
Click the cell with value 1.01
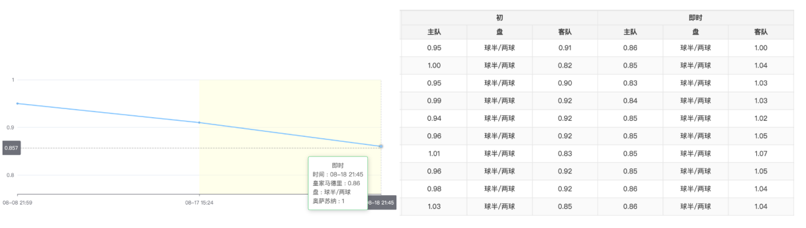pos(434,154)
